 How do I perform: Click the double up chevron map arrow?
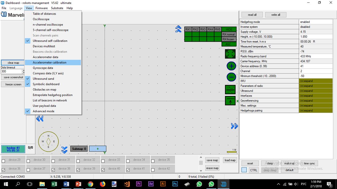178,29
